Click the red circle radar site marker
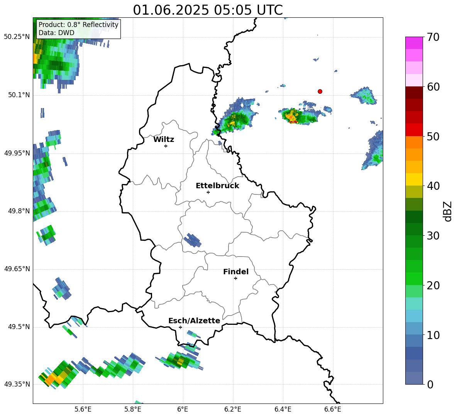The image size is (457, 417). [320, 91]
